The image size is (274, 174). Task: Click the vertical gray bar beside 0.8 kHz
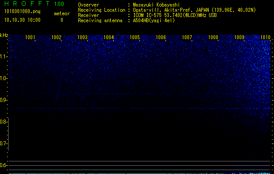tap(9, 134)
